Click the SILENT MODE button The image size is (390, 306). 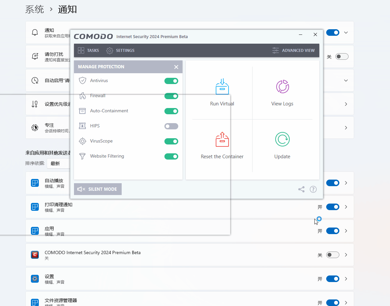tap(98, 189)
